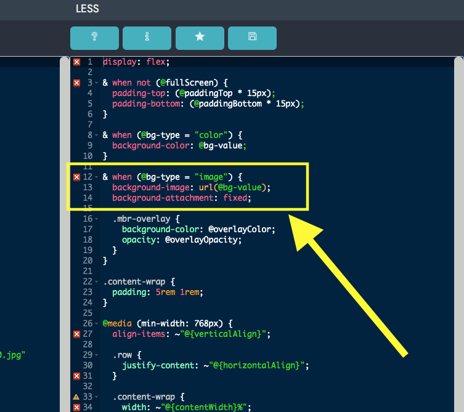The image size is (464, 412).
Task: Click the right vertical scrollbar of LESS editor
Action: [x=458, y=234]
